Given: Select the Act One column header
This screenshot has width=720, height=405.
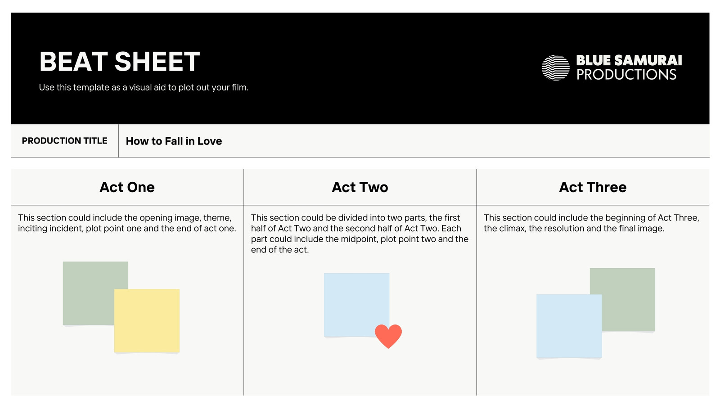Looking at the screenshot, I should point(127,187).
